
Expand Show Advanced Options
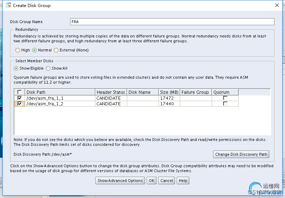120,181
